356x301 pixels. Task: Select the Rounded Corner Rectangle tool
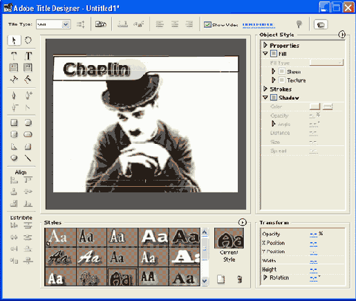[14, 134]
